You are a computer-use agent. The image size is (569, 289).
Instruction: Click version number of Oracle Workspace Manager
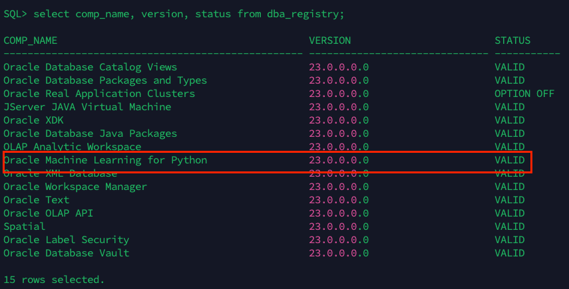pyautogui.click(x=339, y=187)
